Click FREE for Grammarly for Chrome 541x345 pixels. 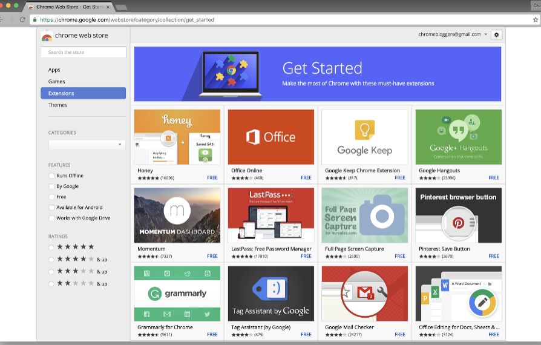click(212, 334)
